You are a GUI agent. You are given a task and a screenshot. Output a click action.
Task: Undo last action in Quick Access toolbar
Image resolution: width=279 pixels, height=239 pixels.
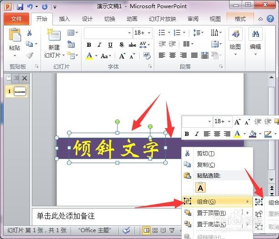[x=30, y=7]
